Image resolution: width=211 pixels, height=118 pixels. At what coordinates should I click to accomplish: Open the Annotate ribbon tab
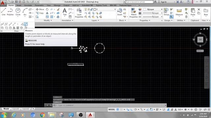tap(28, 5)
